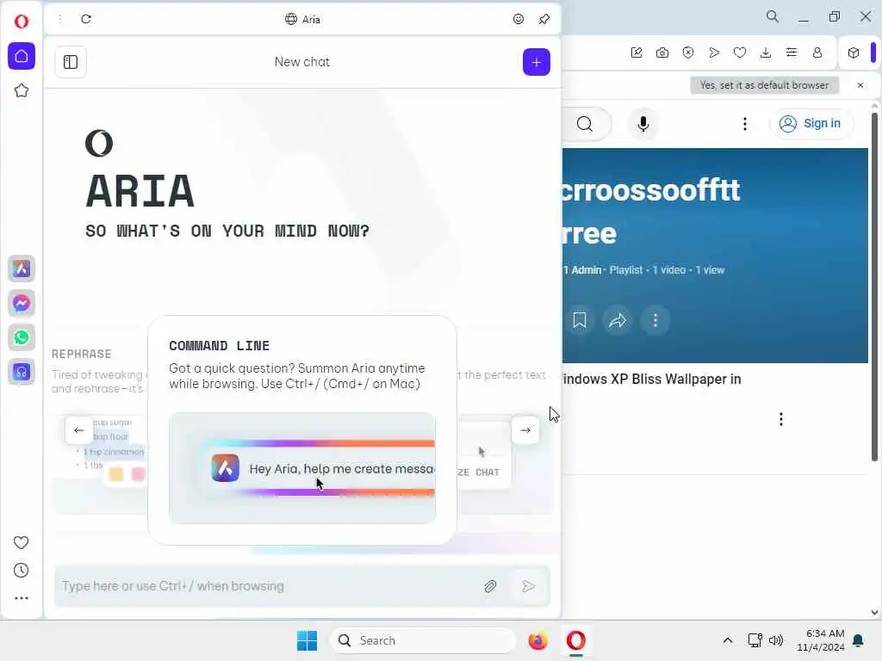
Task: Share the playlist arrow icon
Action: coord(617,320)
